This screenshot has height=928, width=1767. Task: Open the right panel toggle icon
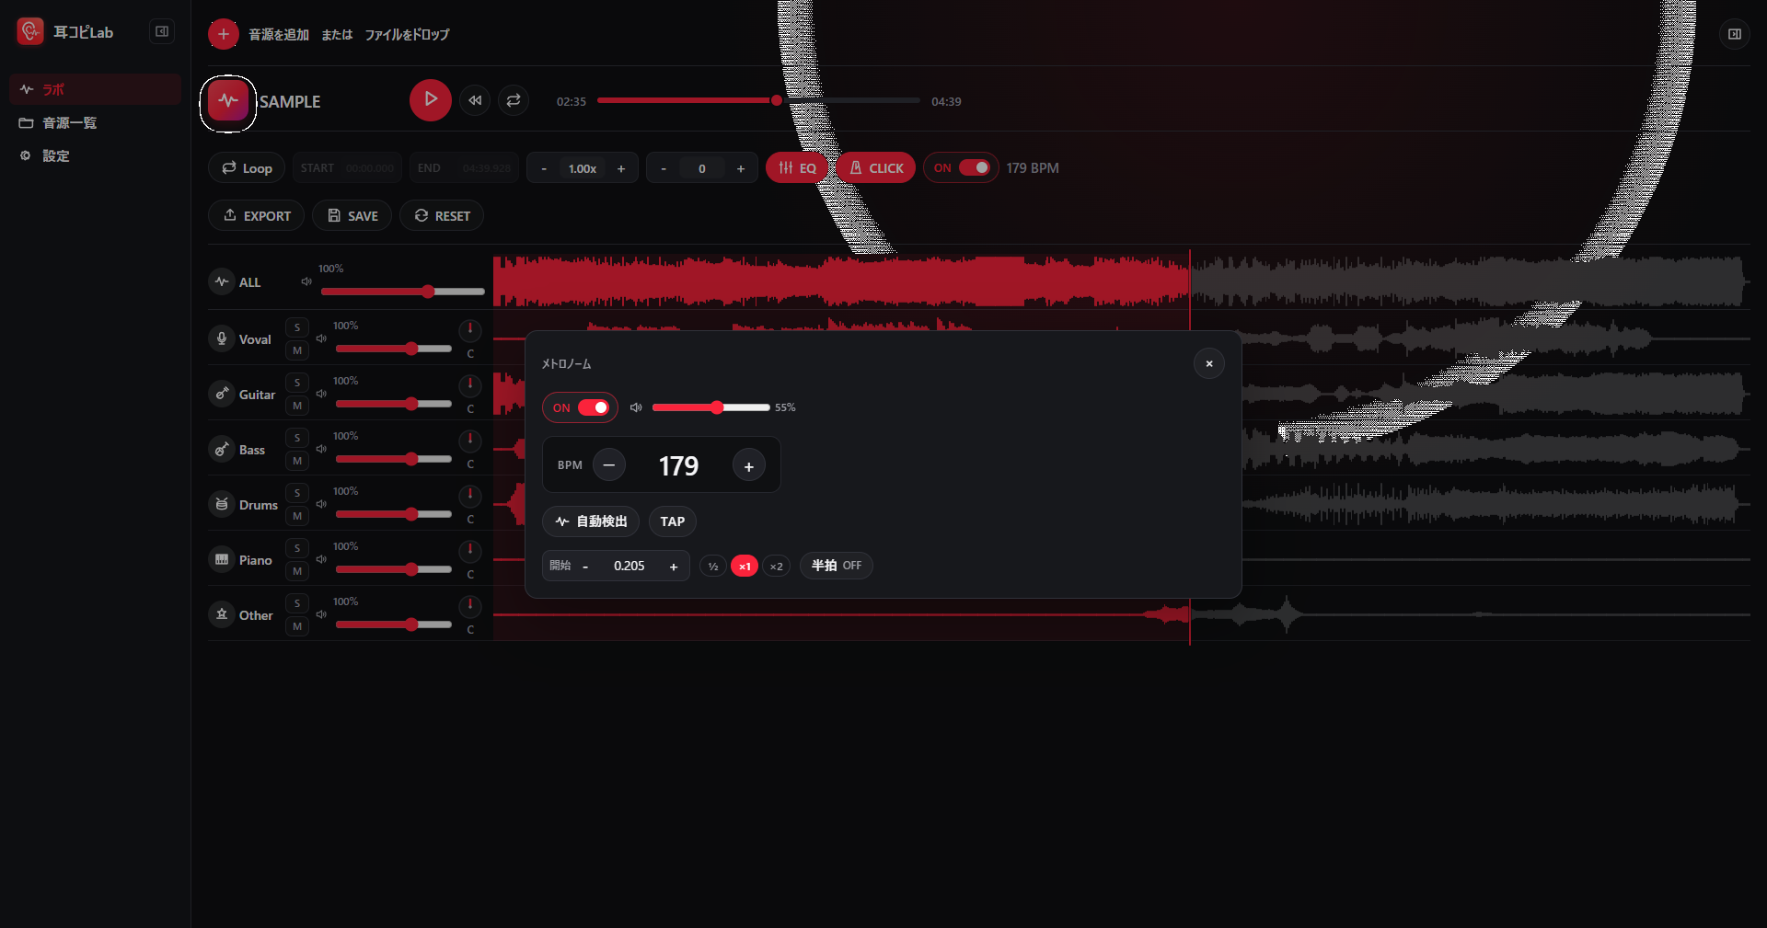1735,34
